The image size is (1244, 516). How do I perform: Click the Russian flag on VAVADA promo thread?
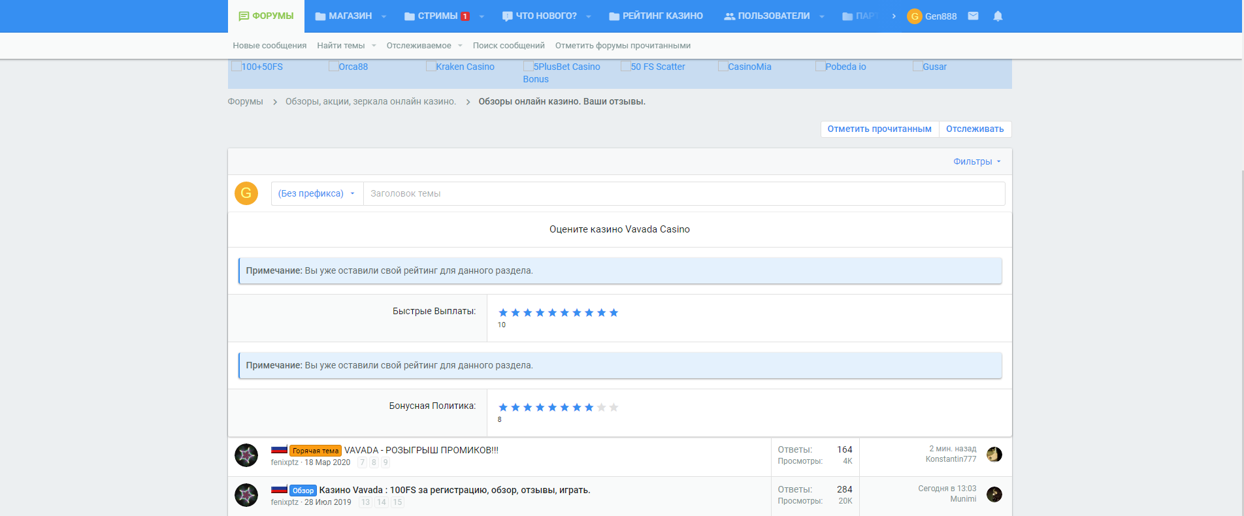click(279, 449)
